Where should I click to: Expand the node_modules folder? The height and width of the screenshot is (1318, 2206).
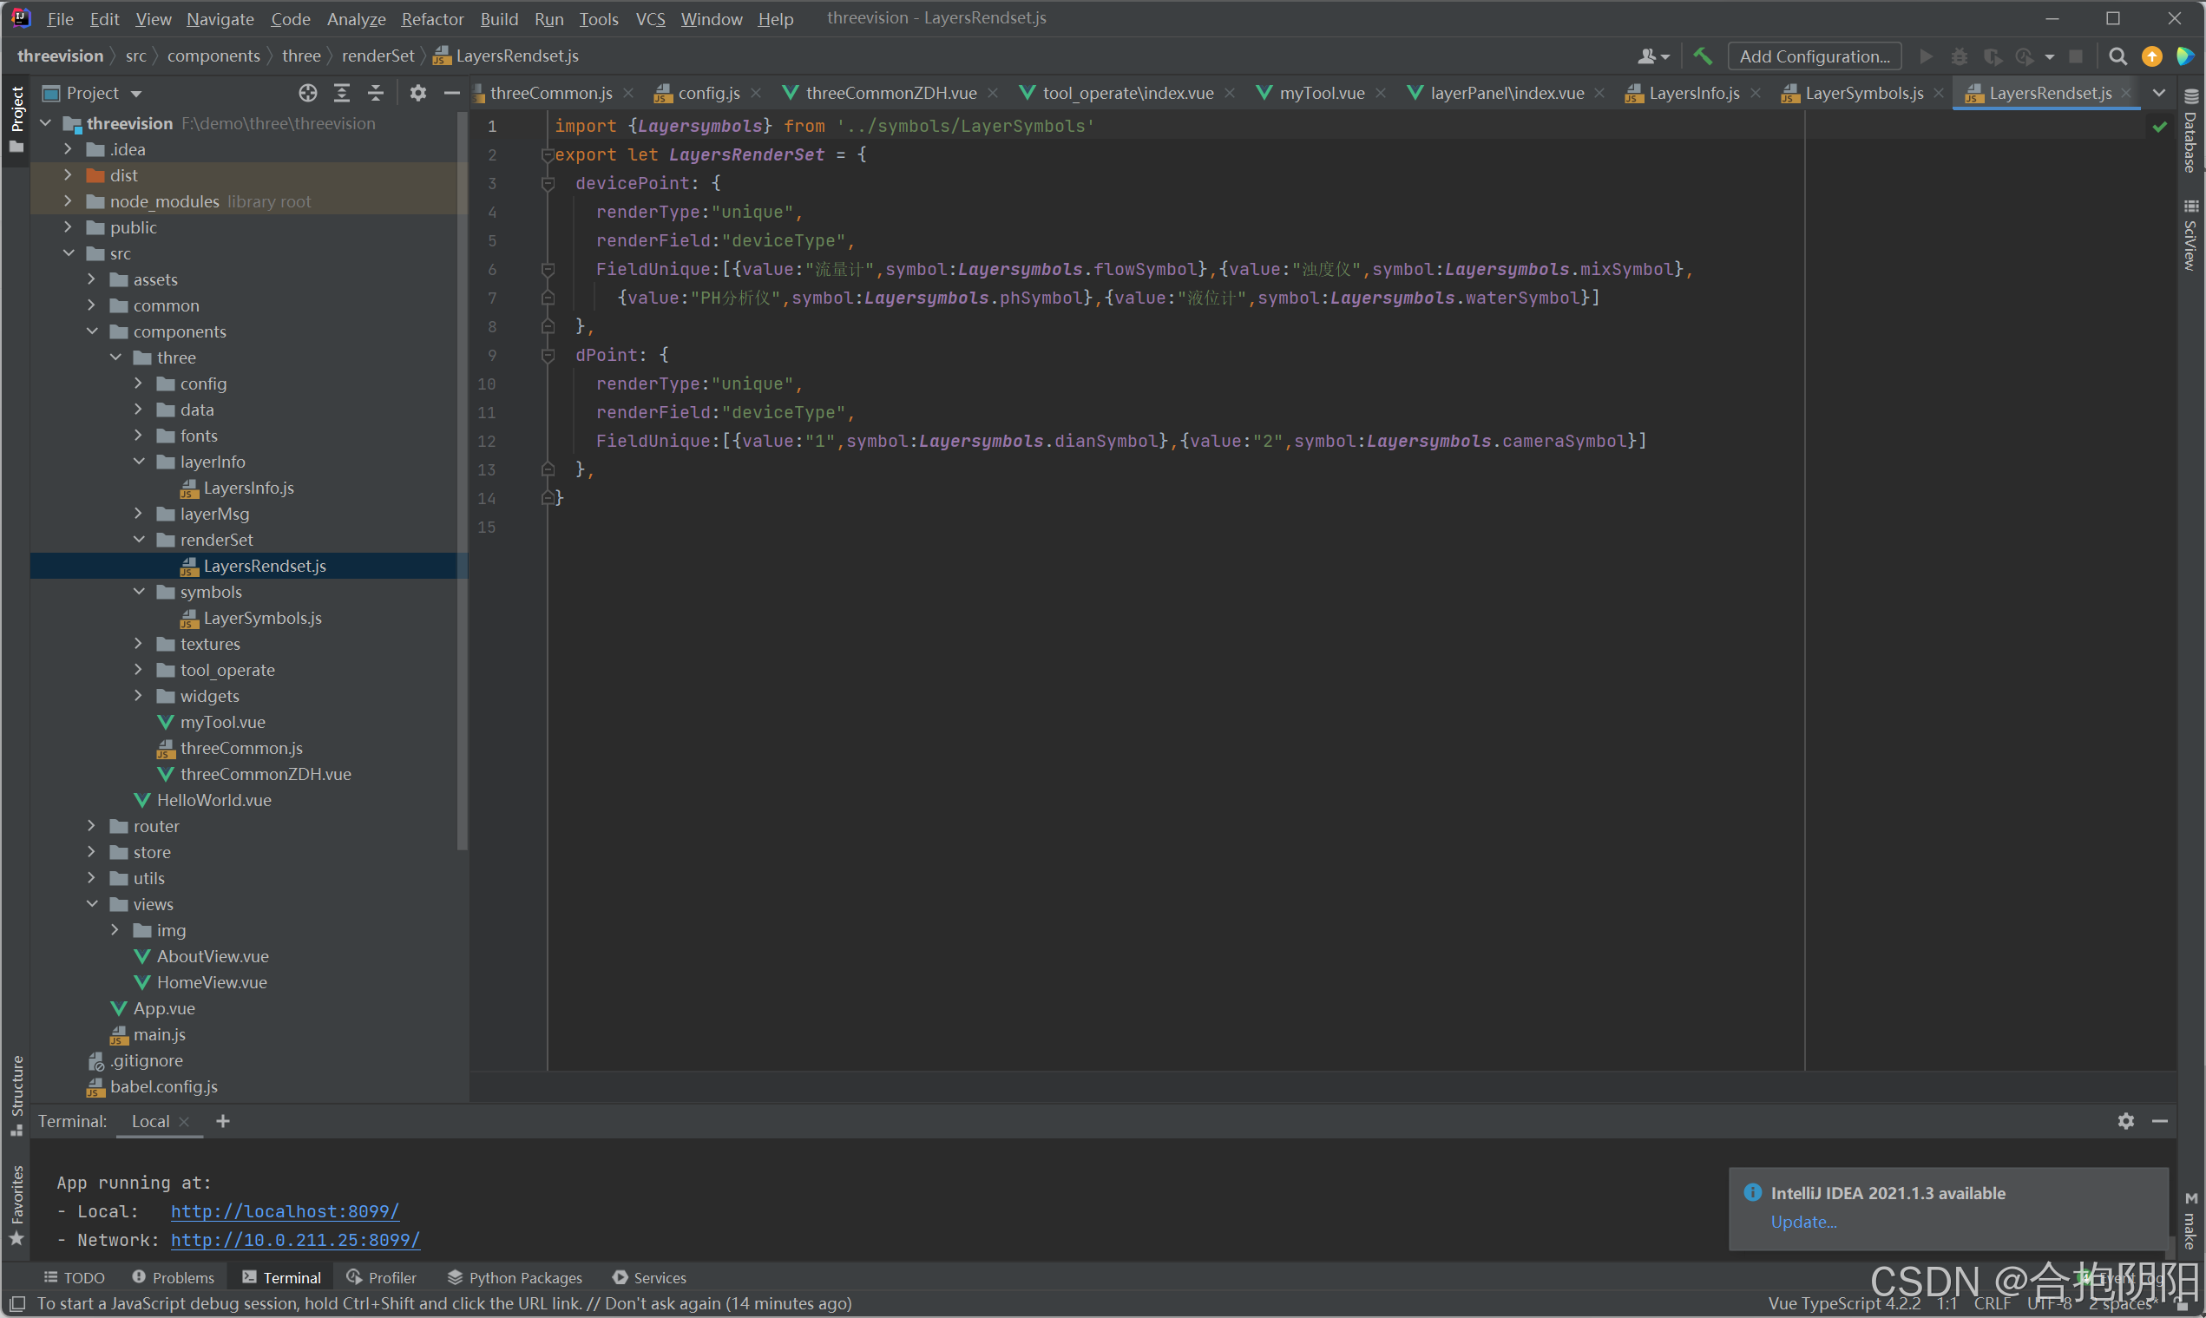tap(69, 201)
